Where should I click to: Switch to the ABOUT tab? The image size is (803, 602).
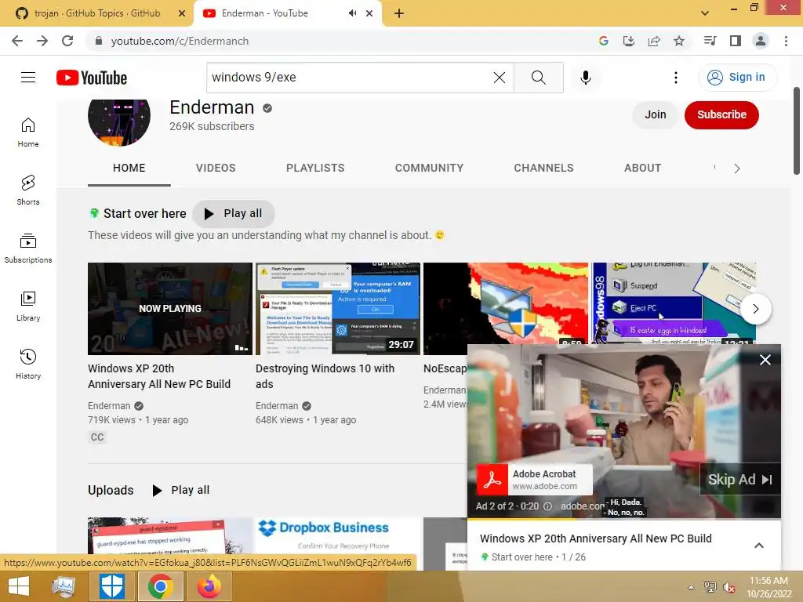[x=643, y=168]
